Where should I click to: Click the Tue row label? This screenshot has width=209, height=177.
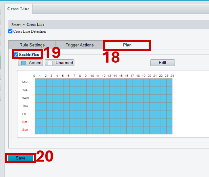[x=25, y=90]
